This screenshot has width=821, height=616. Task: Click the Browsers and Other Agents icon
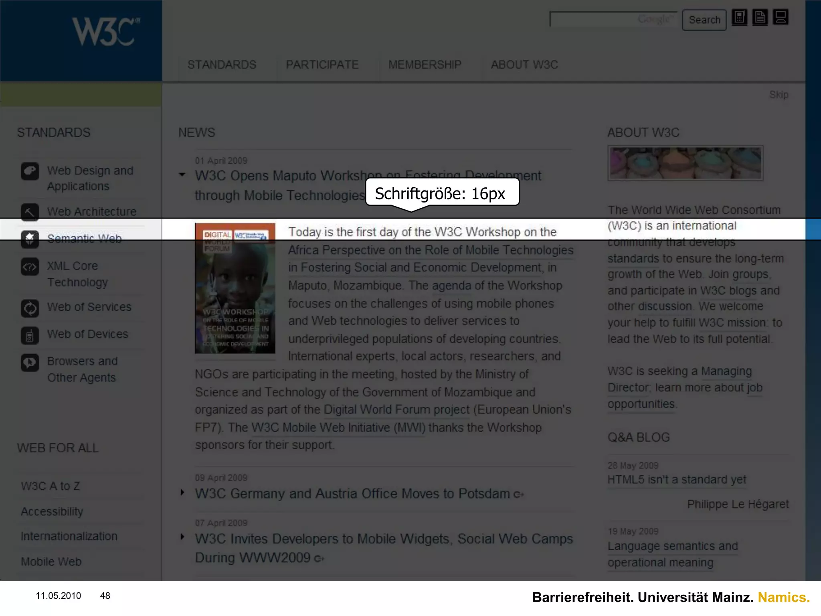point(30,363)
